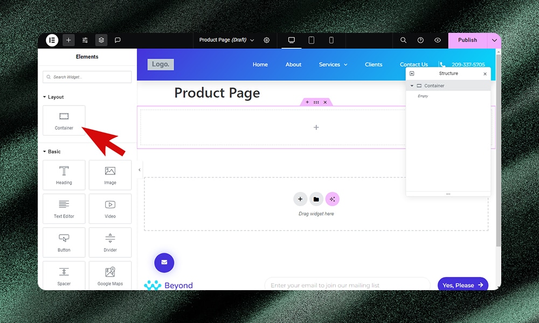539x323 pixels.
Task: Select the Heading widget
Action: (64, 175)
